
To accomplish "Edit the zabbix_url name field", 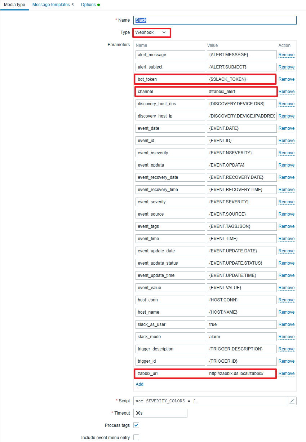I will (170, 374).
